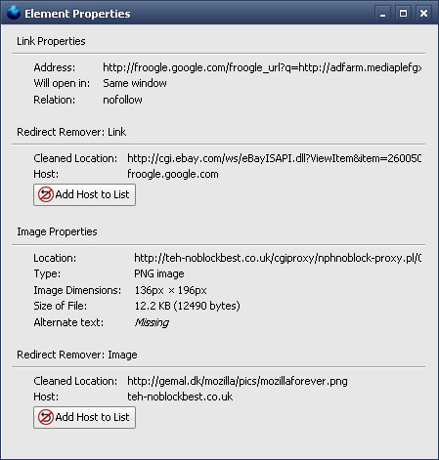
Task: Add teh-noblockbest.co.uk host to list
Action: click(x=84, y=417)
